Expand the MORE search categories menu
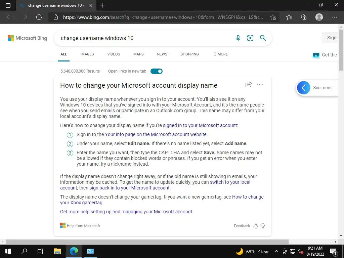Image resolution: width=344 pixels, height=258 pixels. tap(221, 54)
